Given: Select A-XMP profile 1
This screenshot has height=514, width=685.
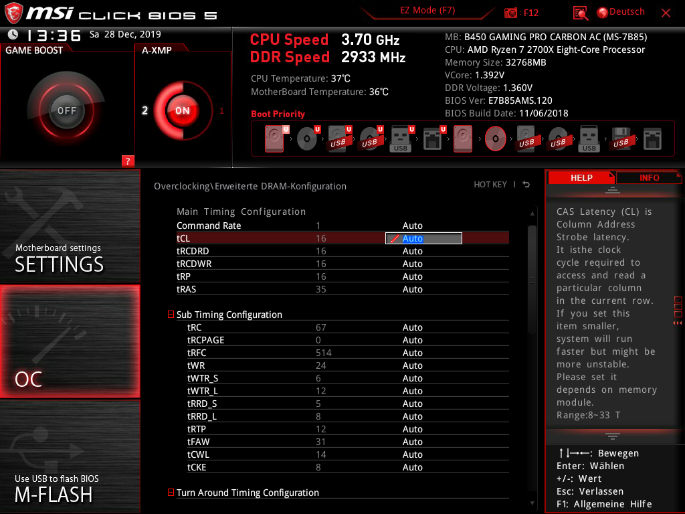Looking at the screenshot, I should 221,110.
